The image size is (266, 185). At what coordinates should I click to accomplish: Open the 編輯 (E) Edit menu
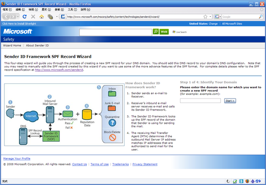pos(20,9)
